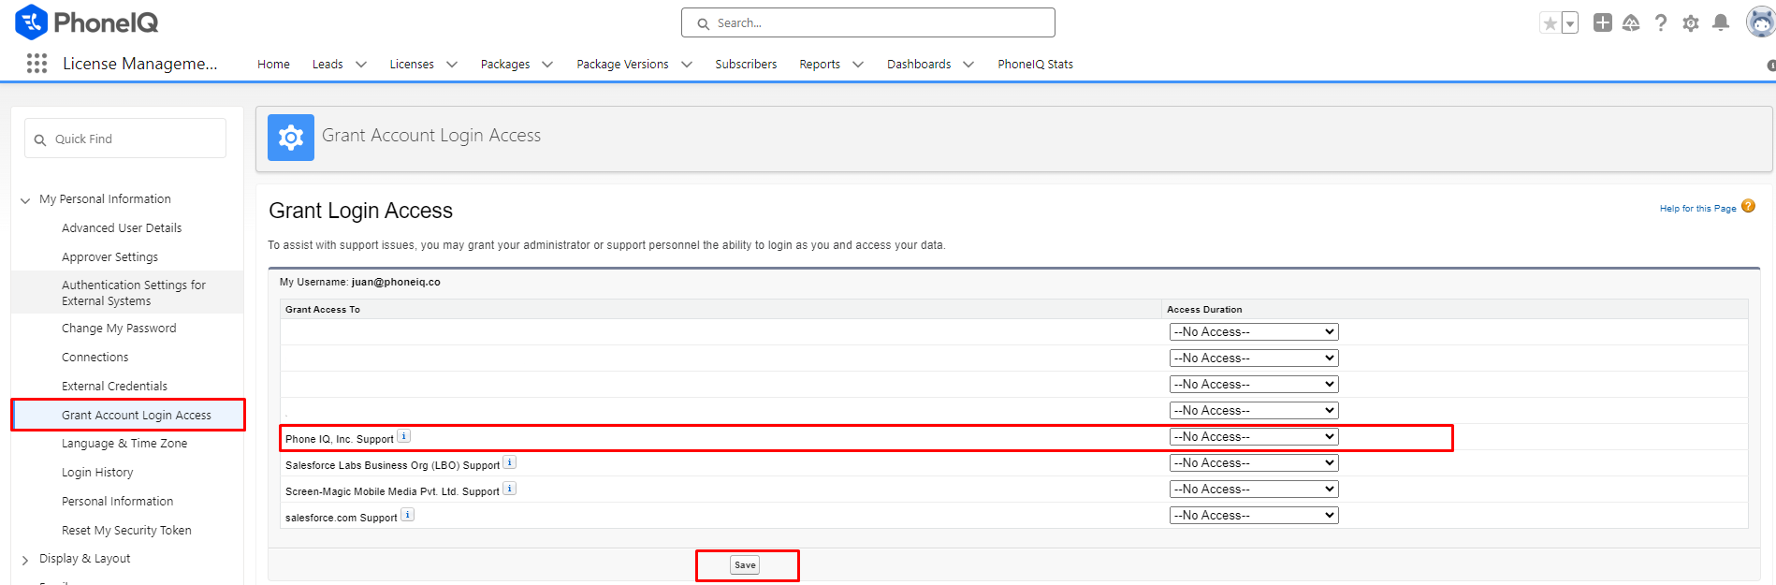Click the username juan@phoneiq.co text
The width and height of the screenshot is (1776, 585).
pos(396,282)
